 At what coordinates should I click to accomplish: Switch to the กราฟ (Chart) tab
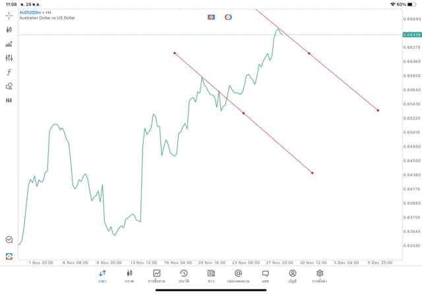coord(129,276)
